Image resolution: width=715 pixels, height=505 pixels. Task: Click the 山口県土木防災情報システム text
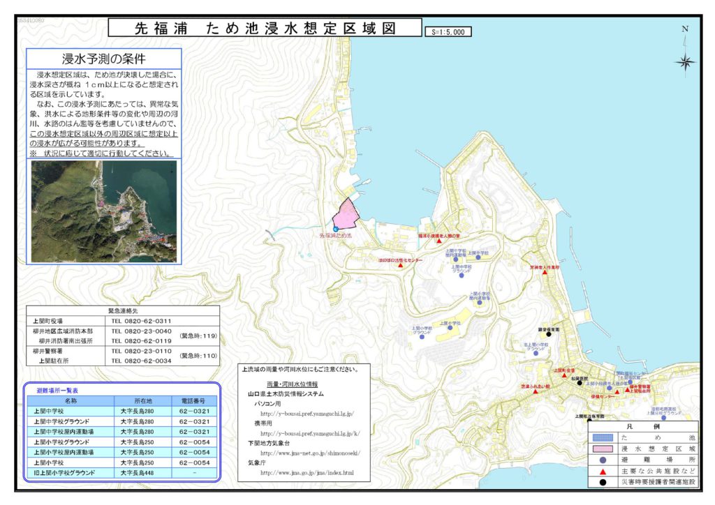[x=286, y=394]
